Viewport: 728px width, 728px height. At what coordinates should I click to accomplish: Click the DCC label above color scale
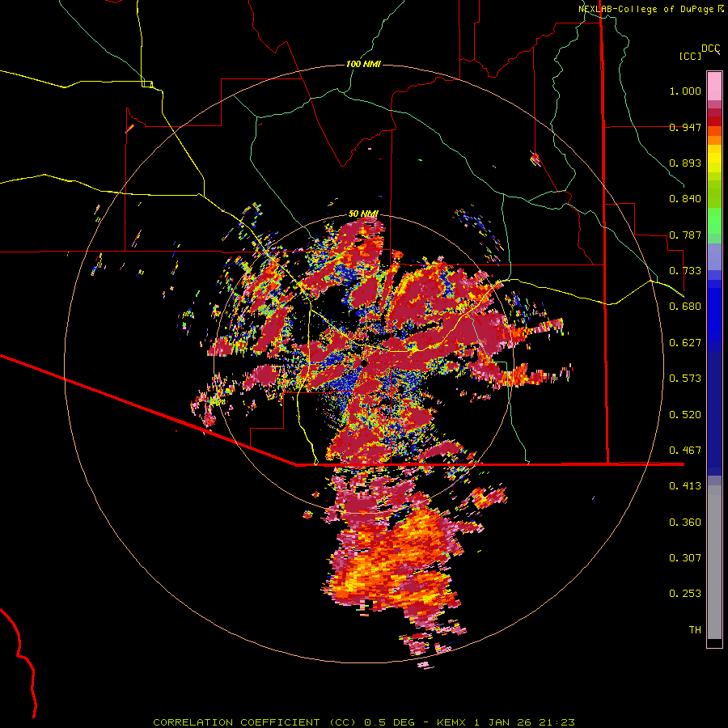coord(711,49)
